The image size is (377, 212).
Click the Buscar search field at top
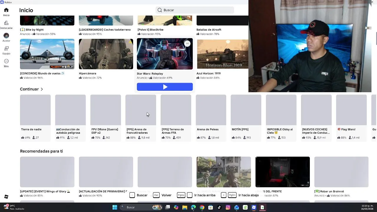click(x=195, y=10)
